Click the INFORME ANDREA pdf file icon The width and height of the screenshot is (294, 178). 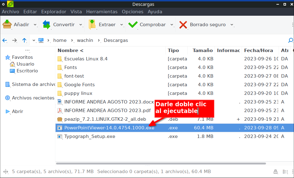point(60,111)
